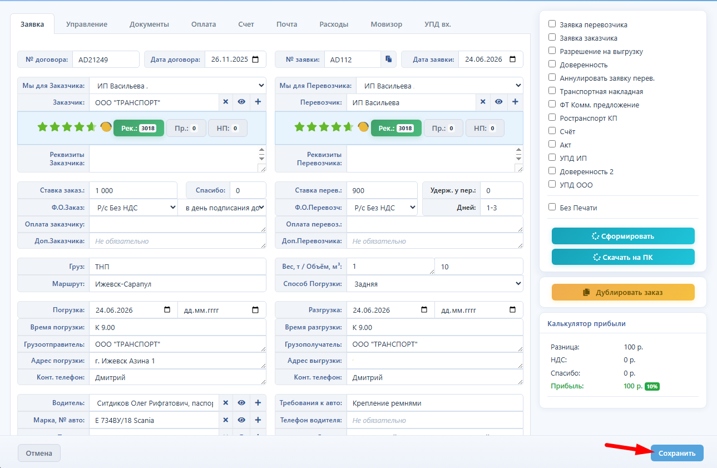
Task: Open calendar picker for Дата договора
Action: tap(255, 60)
